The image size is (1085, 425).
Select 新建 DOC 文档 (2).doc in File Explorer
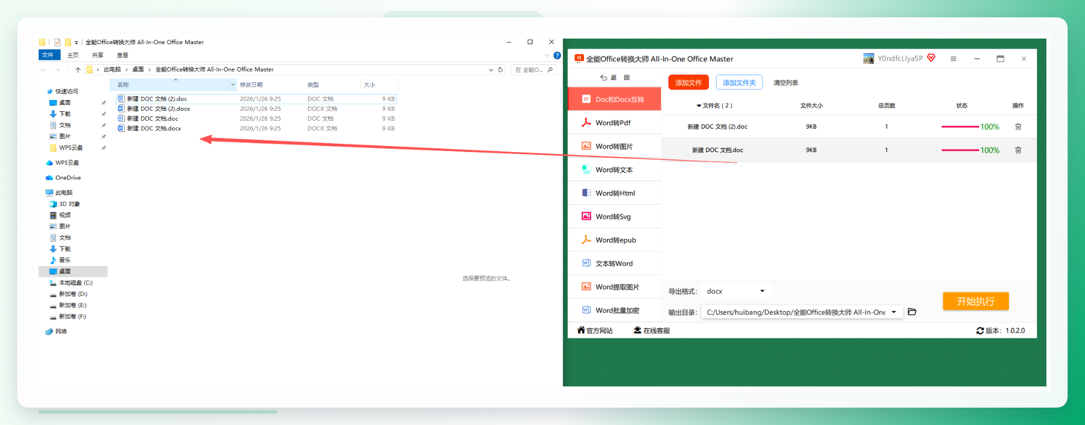(256, 99)
